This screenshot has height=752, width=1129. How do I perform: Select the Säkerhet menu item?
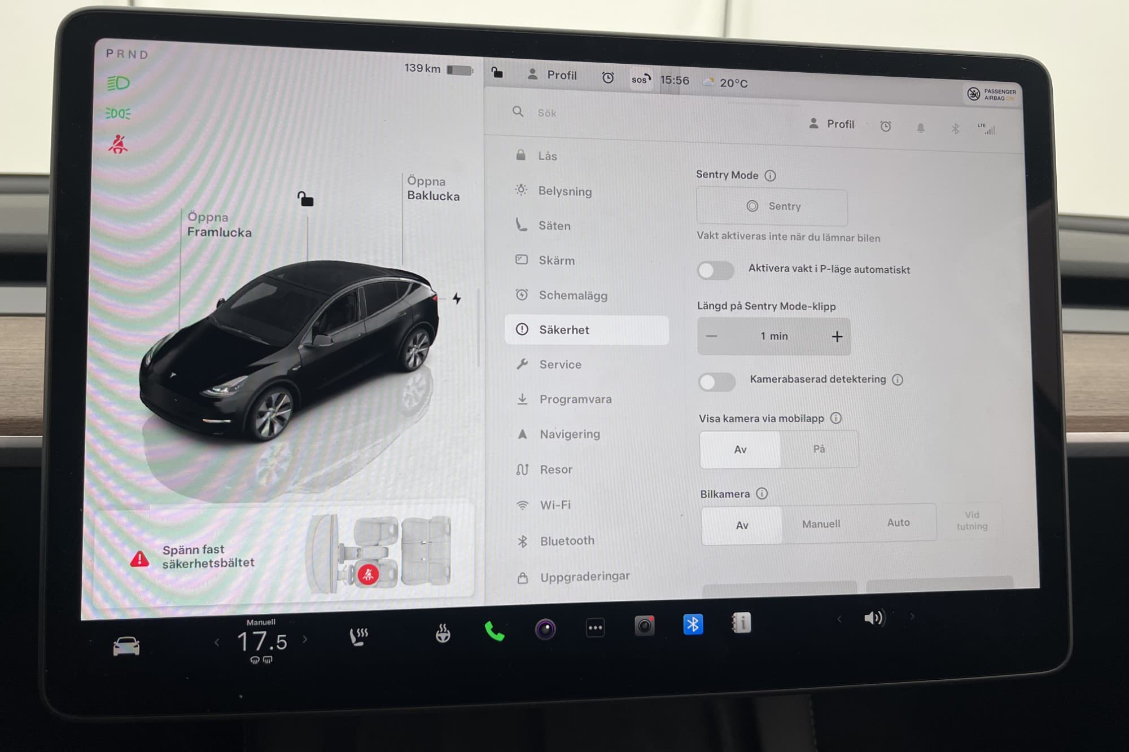pos(587,330)
